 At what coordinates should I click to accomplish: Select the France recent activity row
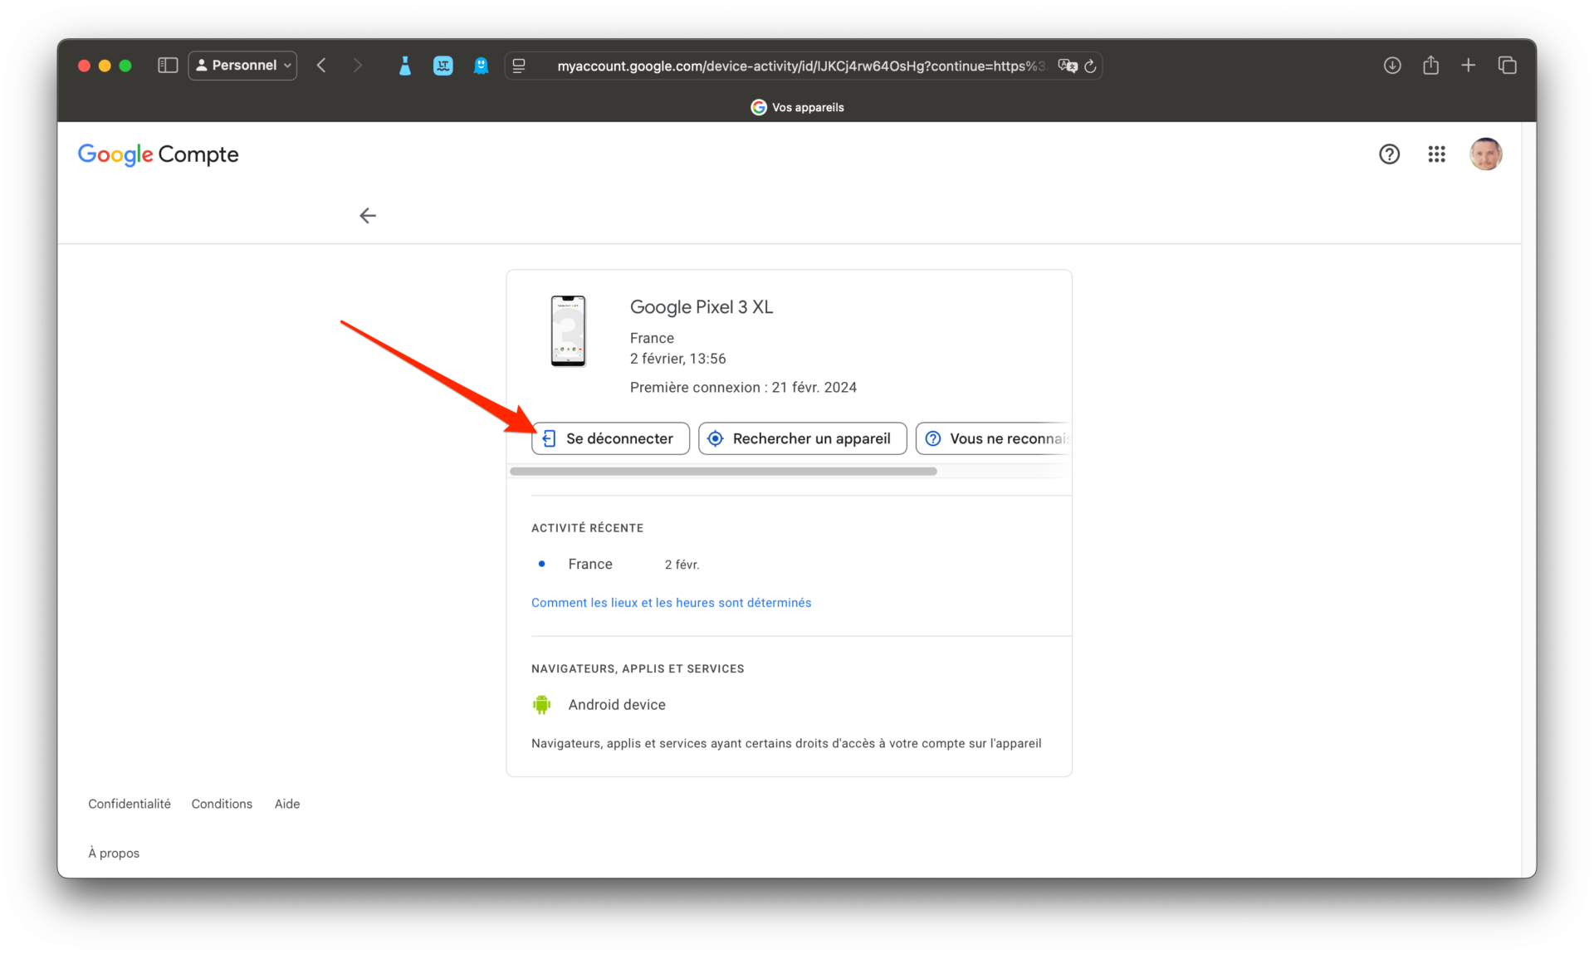pyautogui.click(x=618, y=565)
